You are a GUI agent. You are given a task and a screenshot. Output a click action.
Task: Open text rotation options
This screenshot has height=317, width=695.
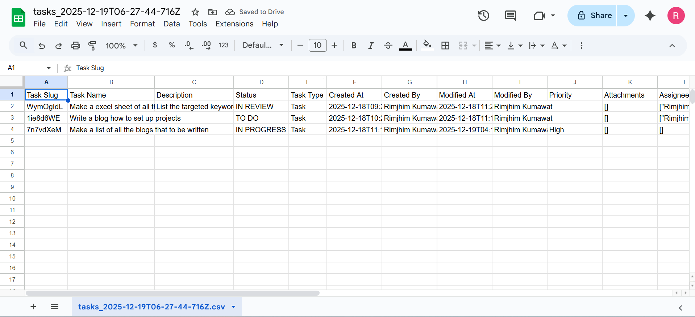(559, 46)
